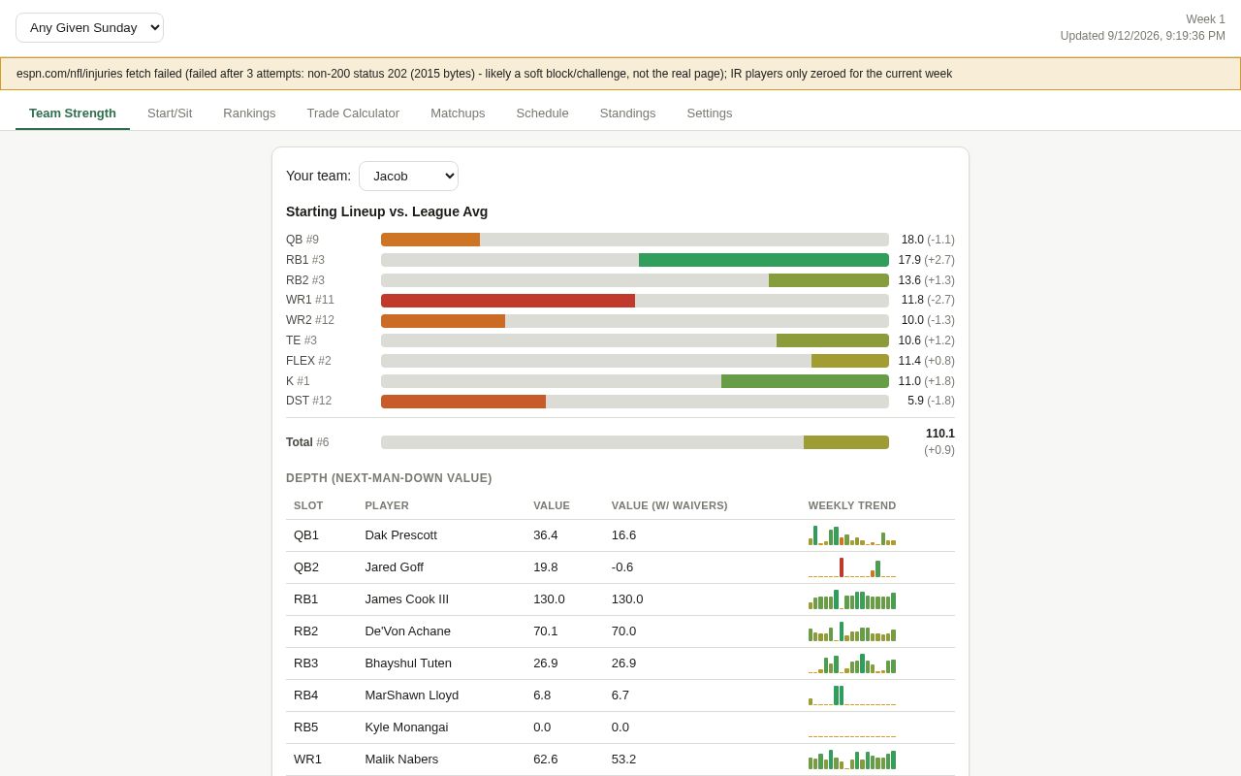The image size is (1241, 776).
Task: Select player name Jared Goff
Action: point(394,567)
